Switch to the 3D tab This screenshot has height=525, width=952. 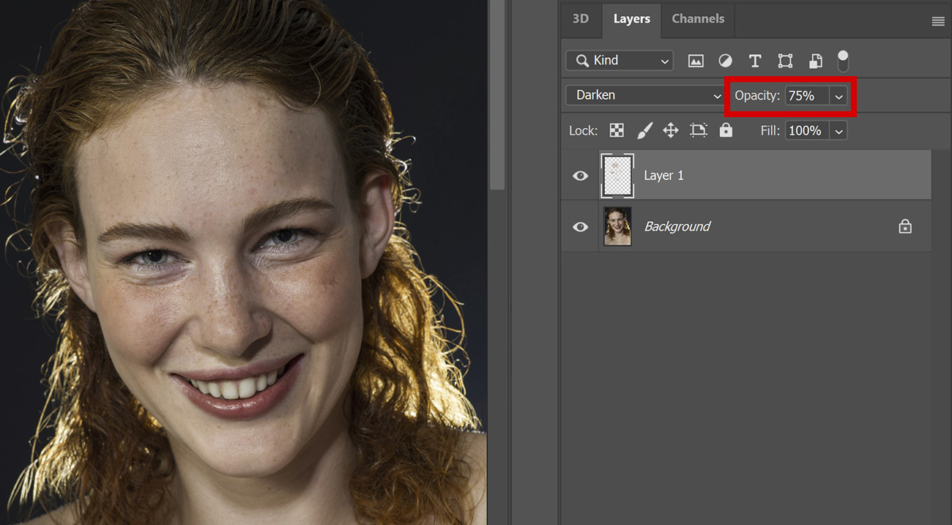coord(581,19)
